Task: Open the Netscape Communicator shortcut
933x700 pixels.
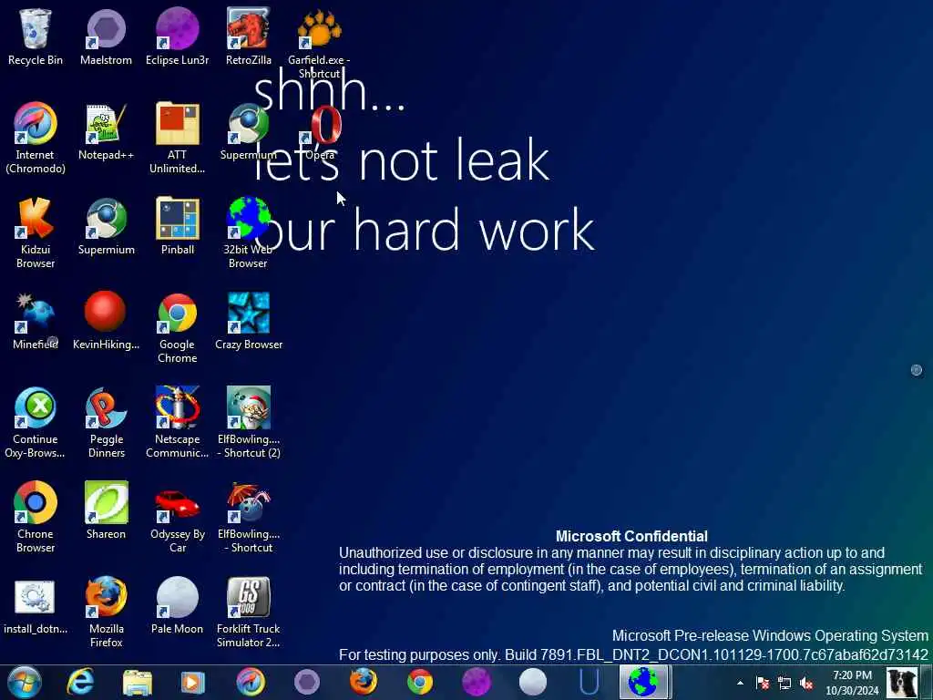Action: click(x=178, y=423)
